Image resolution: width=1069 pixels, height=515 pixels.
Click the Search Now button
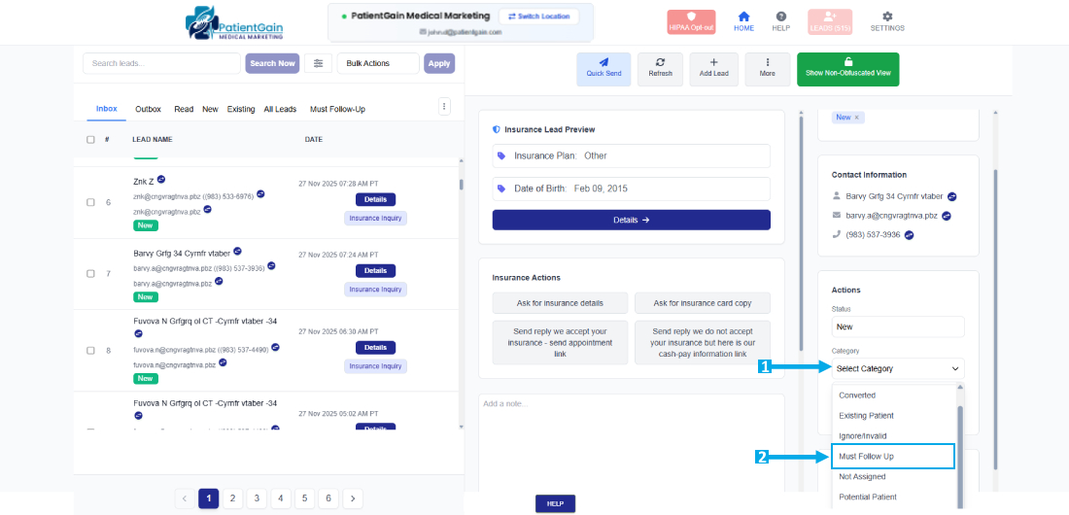272,63
